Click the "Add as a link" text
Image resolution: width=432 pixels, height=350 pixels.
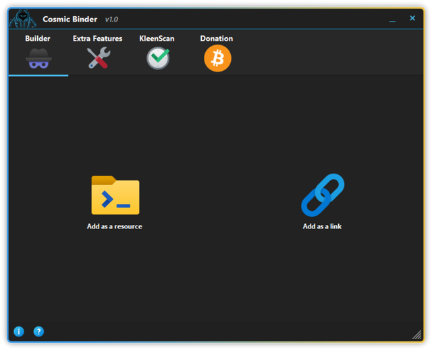322,226
